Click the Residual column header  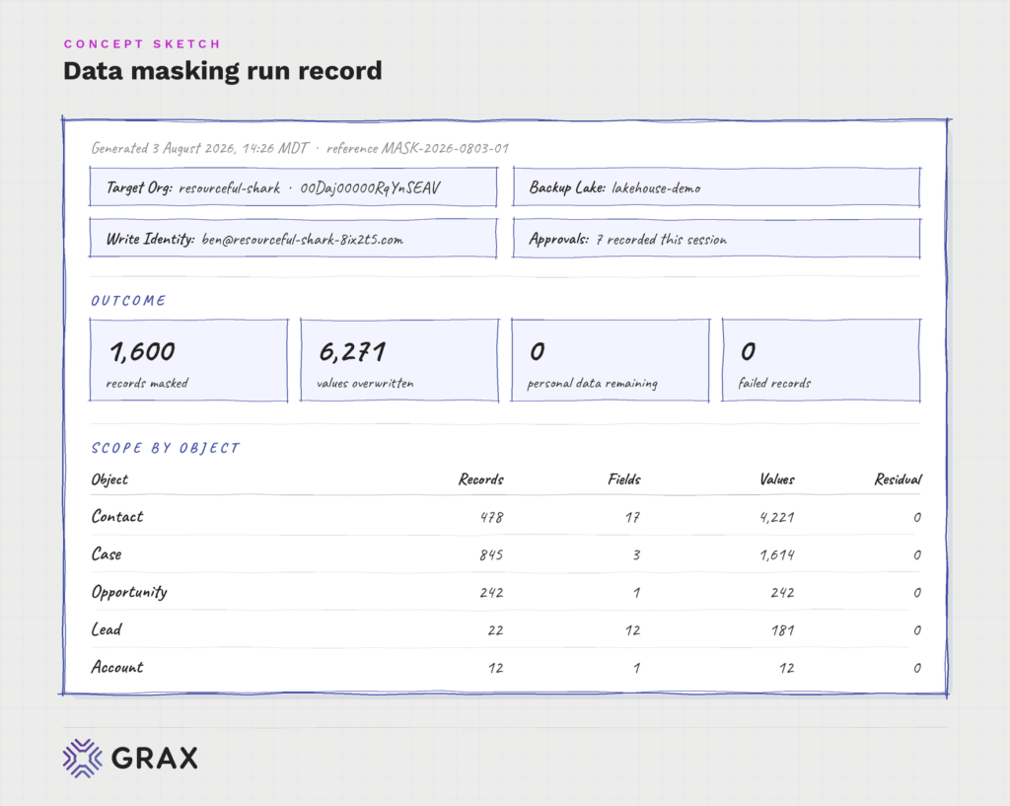pos(898,479)
